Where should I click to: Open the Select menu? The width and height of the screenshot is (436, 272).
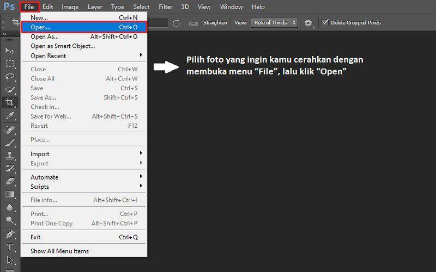141,7
